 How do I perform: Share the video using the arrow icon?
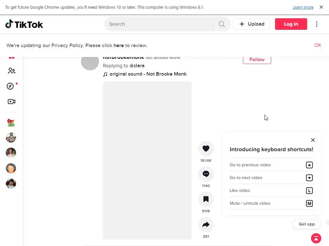click(x=206, y=225)
